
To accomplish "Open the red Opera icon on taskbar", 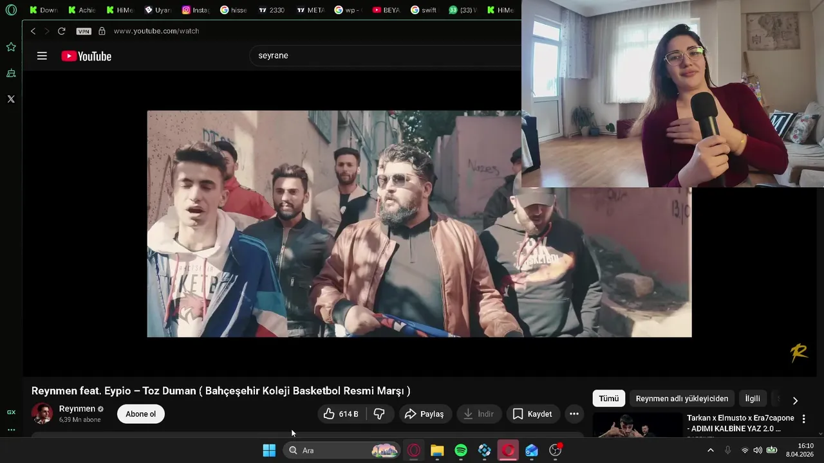I will [509, 450].
